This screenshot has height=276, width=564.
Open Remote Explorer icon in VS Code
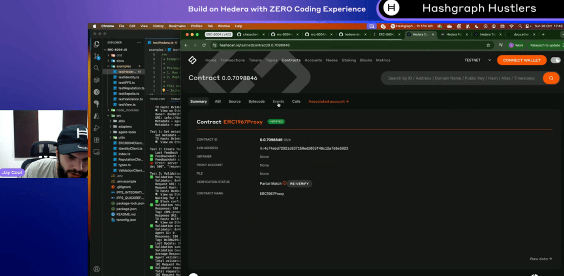pos(96,152)
